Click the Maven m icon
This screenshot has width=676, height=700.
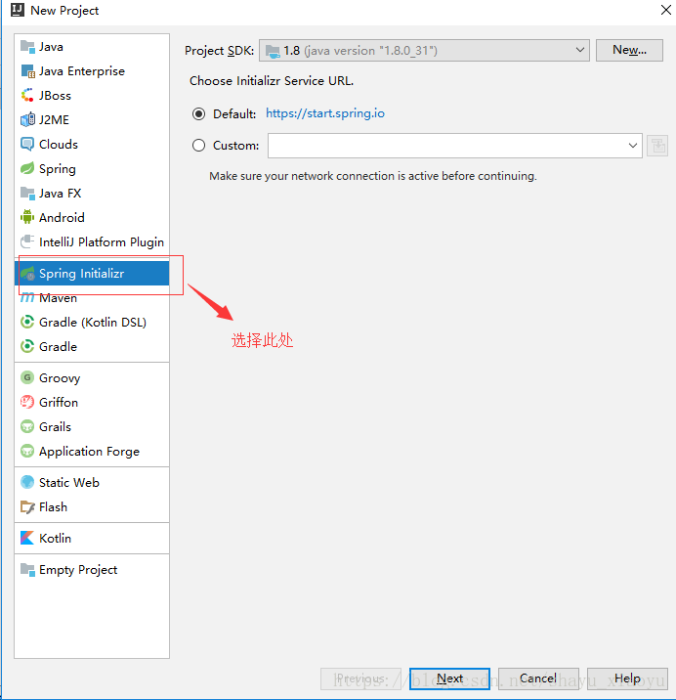[27, 298]
